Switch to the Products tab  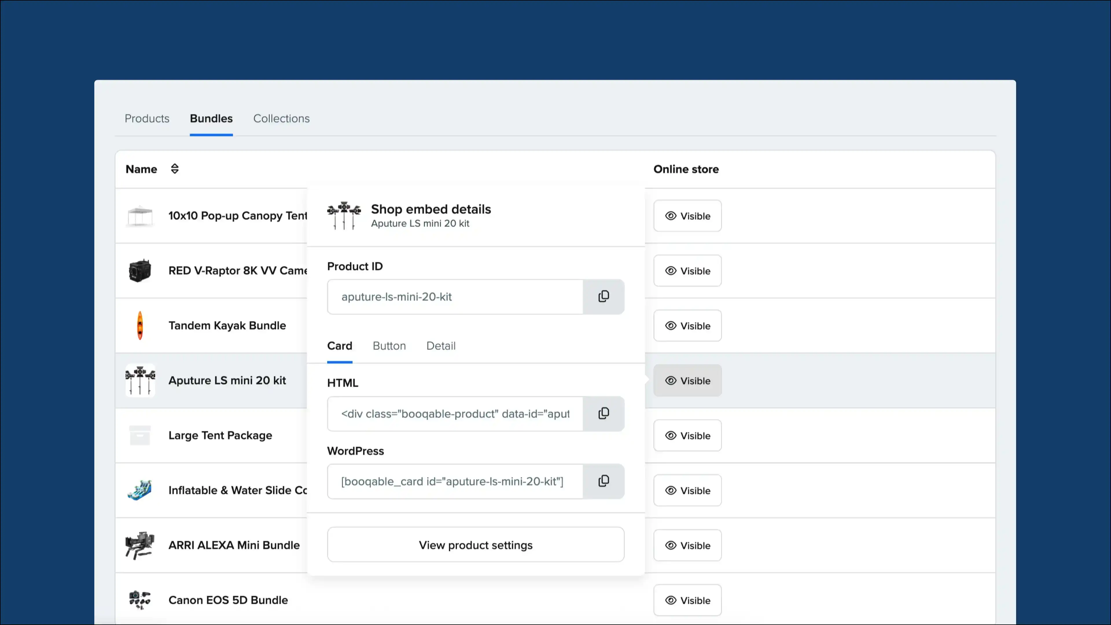tap(147, 118)
